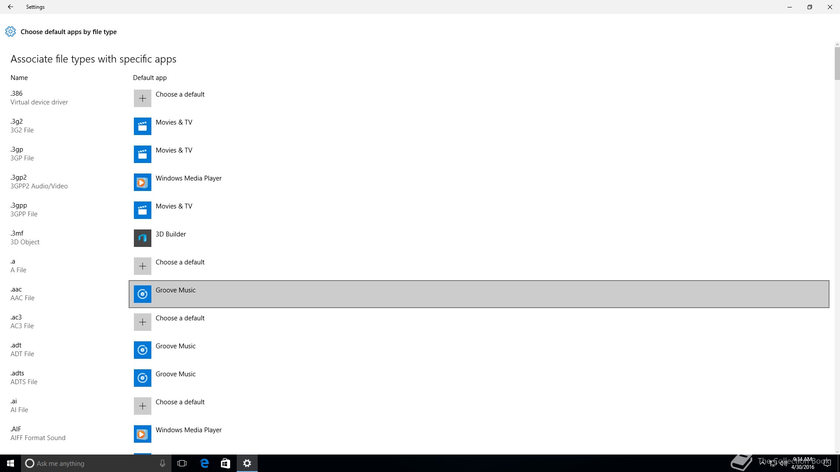Viewport: 840px width, 472px height.
Task: Click the scrollbar up arrow
Action: [837, 45]
